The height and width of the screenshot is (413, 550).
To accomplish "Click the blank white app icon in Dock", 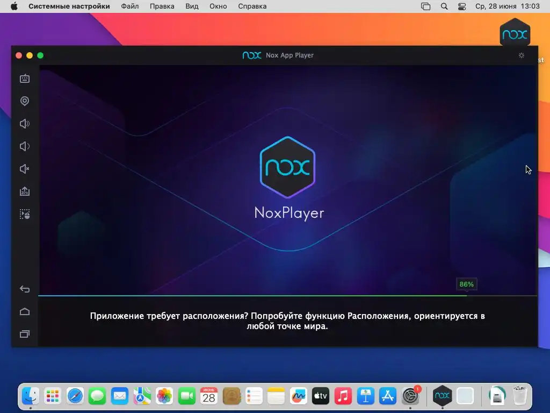I will 465,396.
